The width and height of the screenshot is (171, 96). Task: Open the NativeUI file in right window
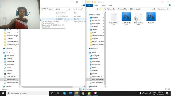pos(151,18)
